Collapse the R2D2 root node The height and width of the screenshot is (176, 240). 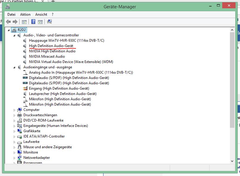9,30
